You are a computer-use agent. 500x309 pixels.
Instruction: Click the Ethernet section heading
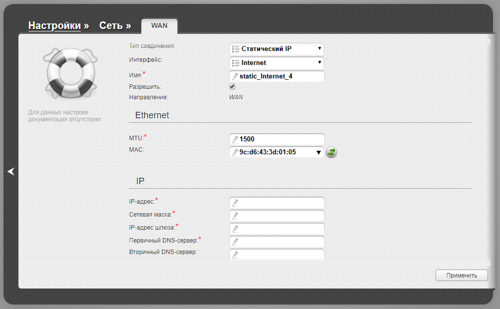152,115
